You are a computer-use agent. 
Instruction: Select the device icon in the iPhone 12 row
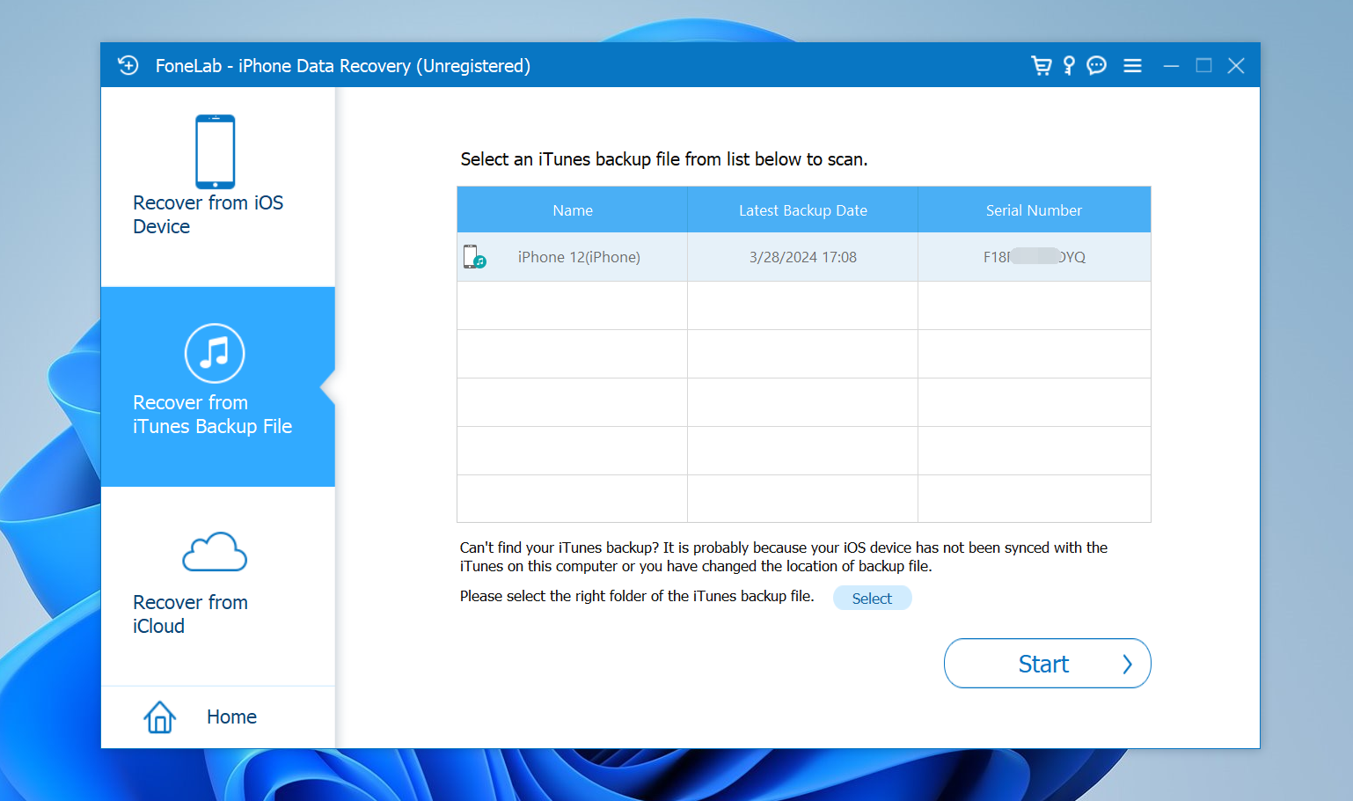click(x=474, y=257)
